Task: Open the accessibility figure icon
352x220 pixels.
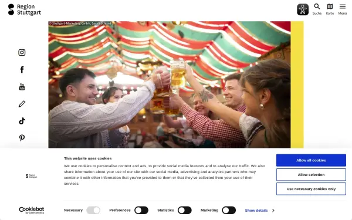Action: pos(303,9)
